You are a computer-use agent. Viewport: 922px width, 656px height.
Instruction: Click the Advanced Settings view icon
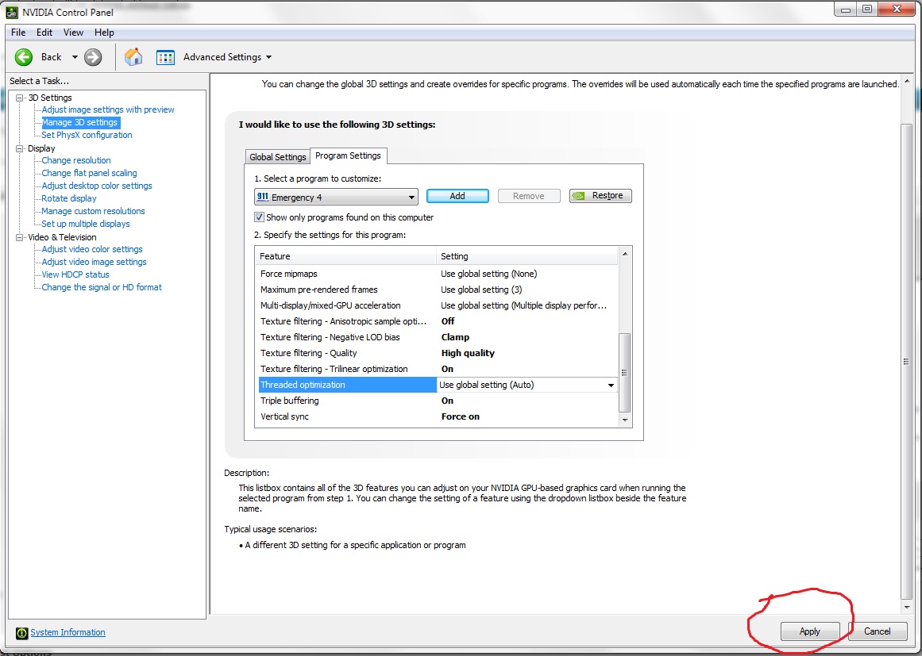[165, 57]
